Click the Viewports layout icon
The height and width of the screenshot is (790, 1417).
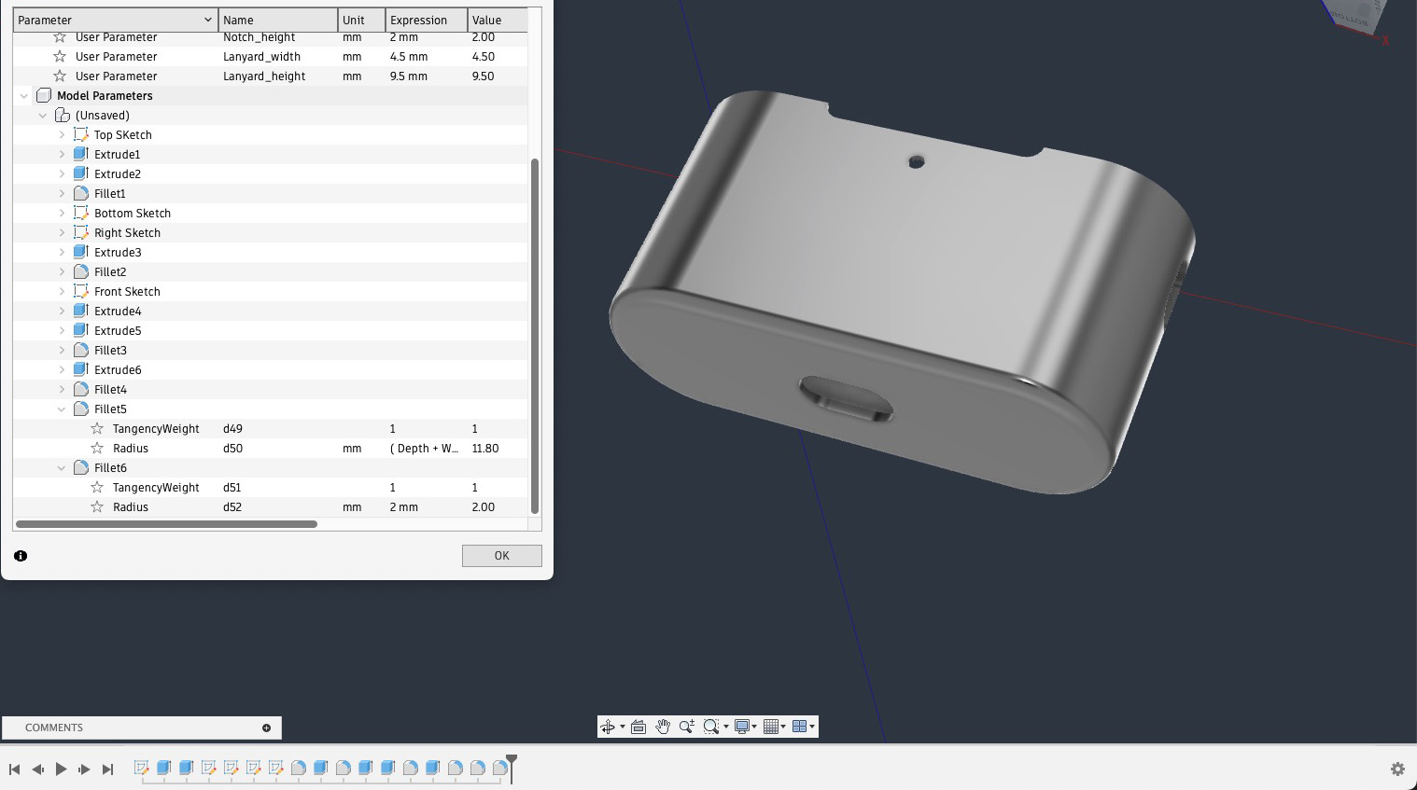pyautogui.click(x=799, y=727)
